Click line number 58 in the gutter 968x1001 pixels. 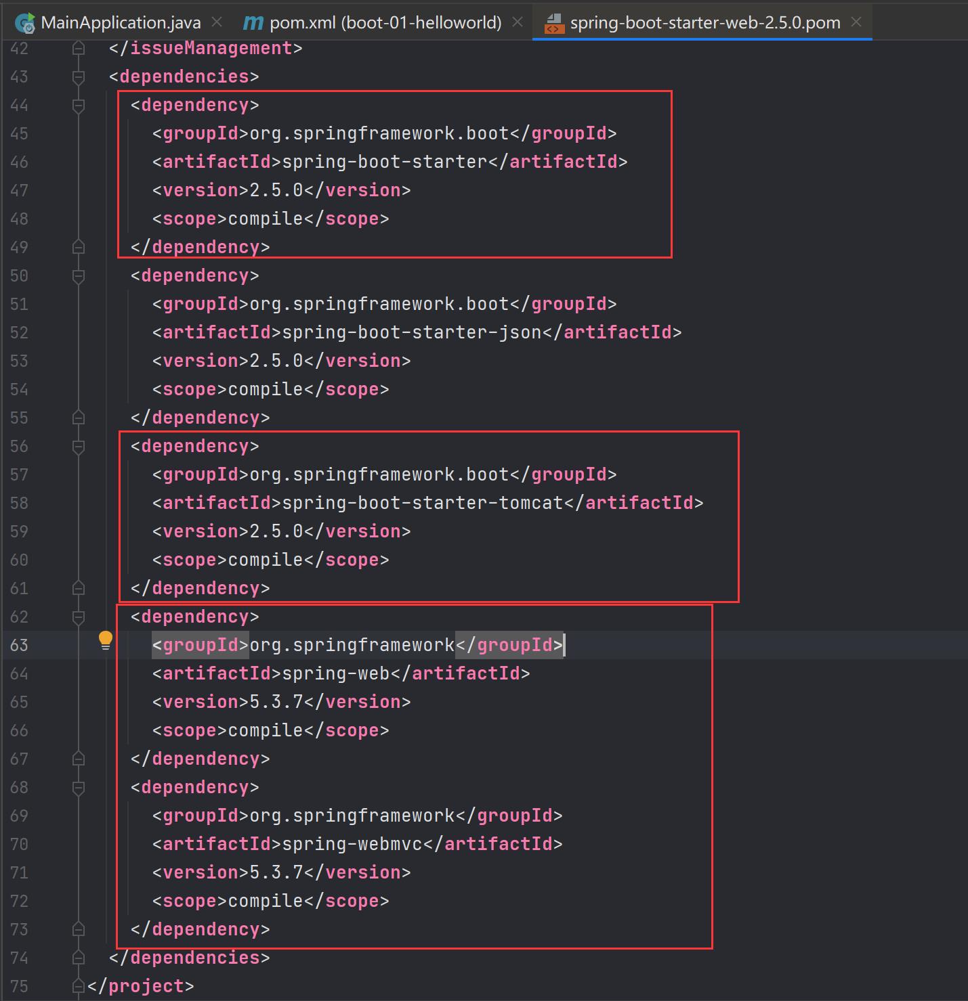tap(19, 503)
